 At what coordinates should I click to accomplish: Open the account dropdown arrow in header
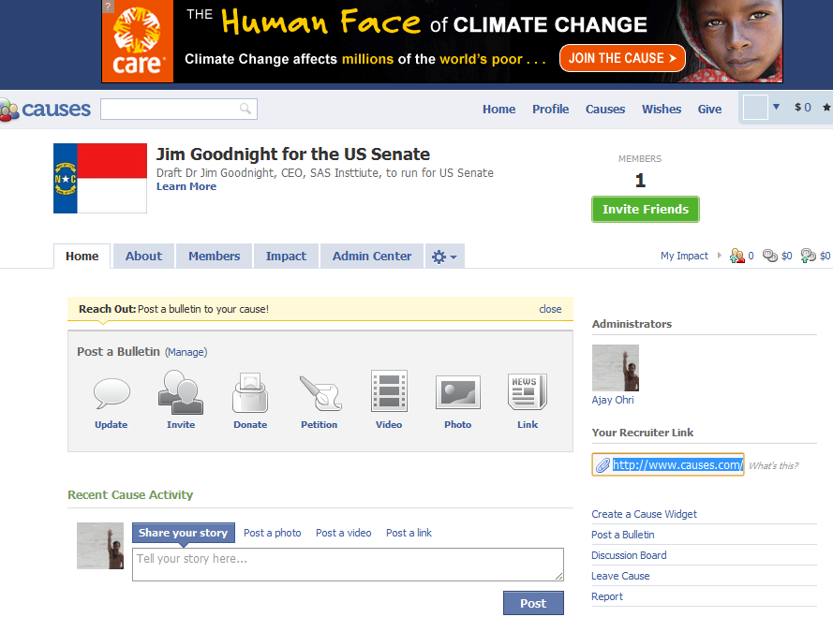click(776, 108)
